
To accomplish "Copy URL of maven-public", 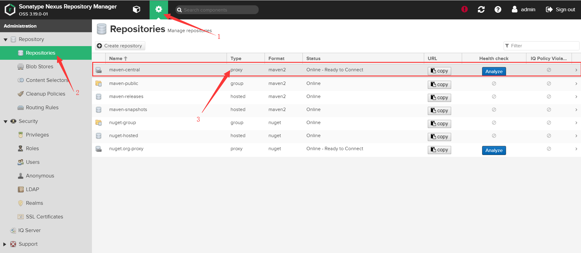I will click(439, 85).
